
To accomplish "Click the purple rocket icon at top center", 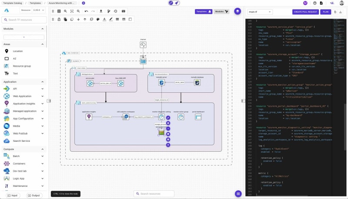I will 177,3.
